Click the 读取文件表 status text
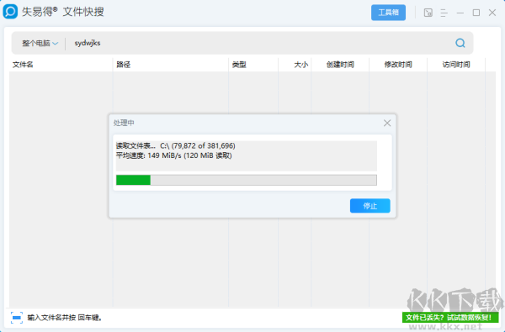Screen dimensions: 505x332 click(176, 145)
